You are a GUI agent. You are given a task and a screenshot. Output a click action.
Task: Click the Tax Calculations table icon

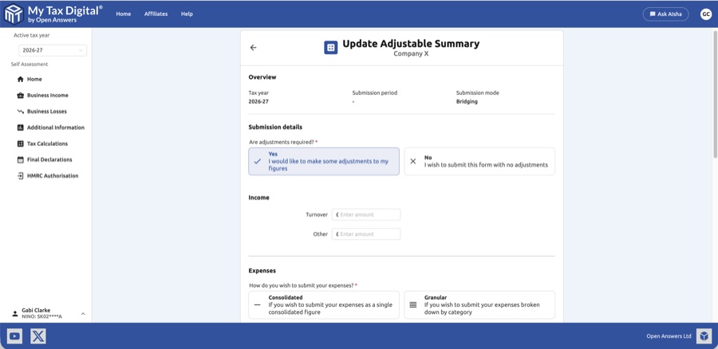[x=20, y=143]
